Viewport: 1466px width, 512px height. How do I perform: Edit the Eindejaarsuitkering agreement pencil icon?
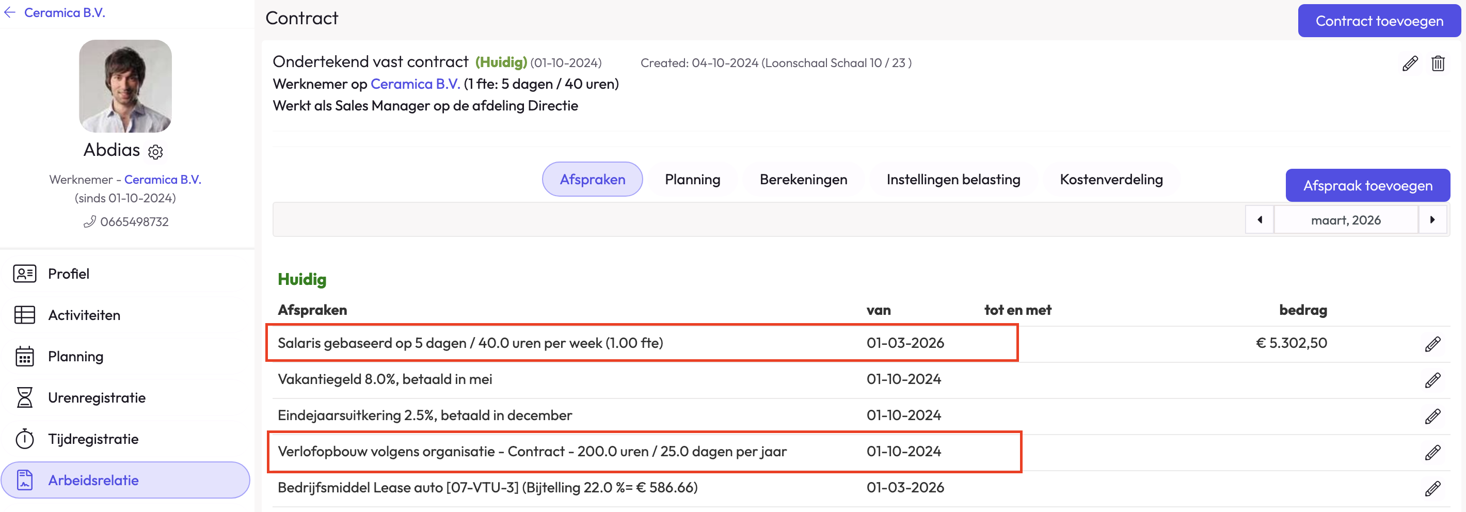[x=1432, y=416]
